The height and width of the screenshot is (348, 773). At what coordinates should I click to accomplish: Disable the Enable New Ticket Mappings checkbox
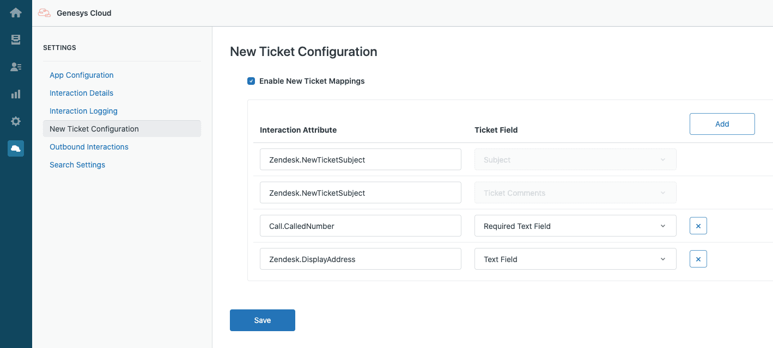click(251, 80)
